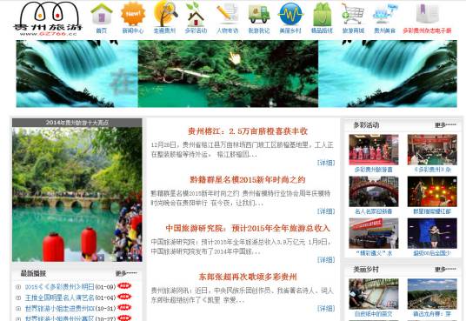Screen dimensions: 466x321
Task: Open headline 黔籍群星名模2015新年时尚之约
Action: (x=248, y=180)
